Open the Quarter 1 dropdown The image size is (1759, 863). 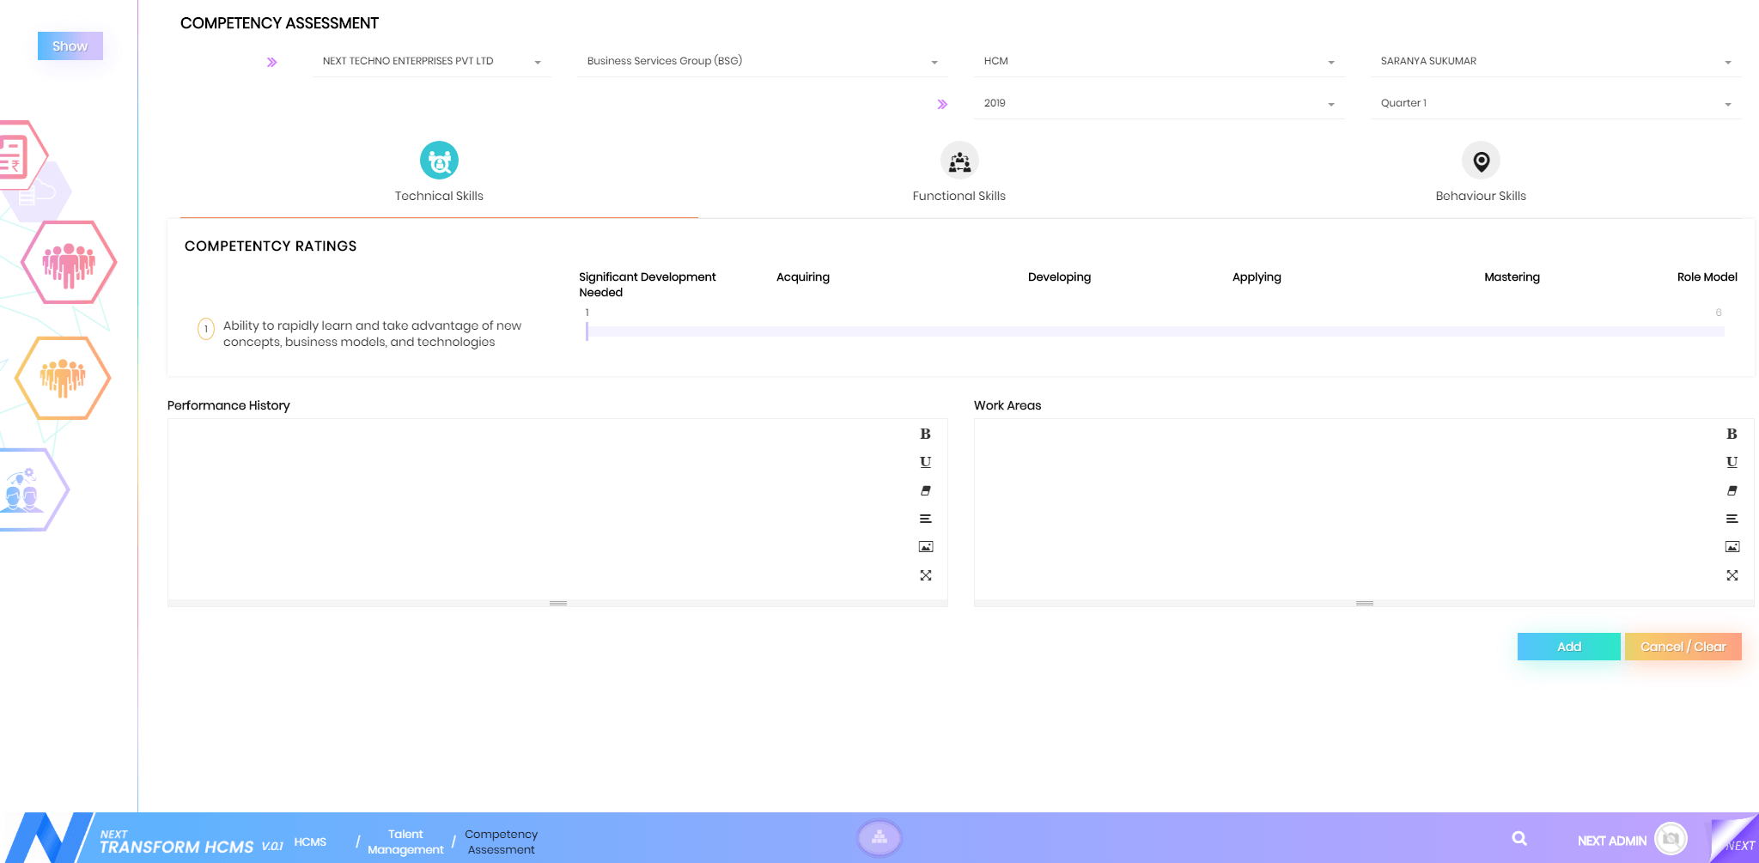pos(1555,104)
